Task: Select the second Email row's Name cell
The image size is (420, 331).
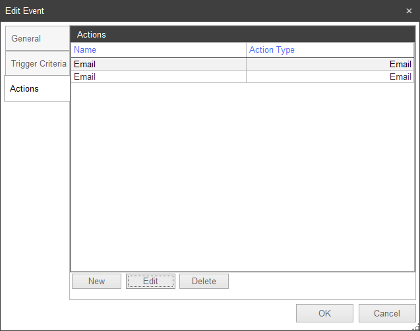Action: point(85,77)
